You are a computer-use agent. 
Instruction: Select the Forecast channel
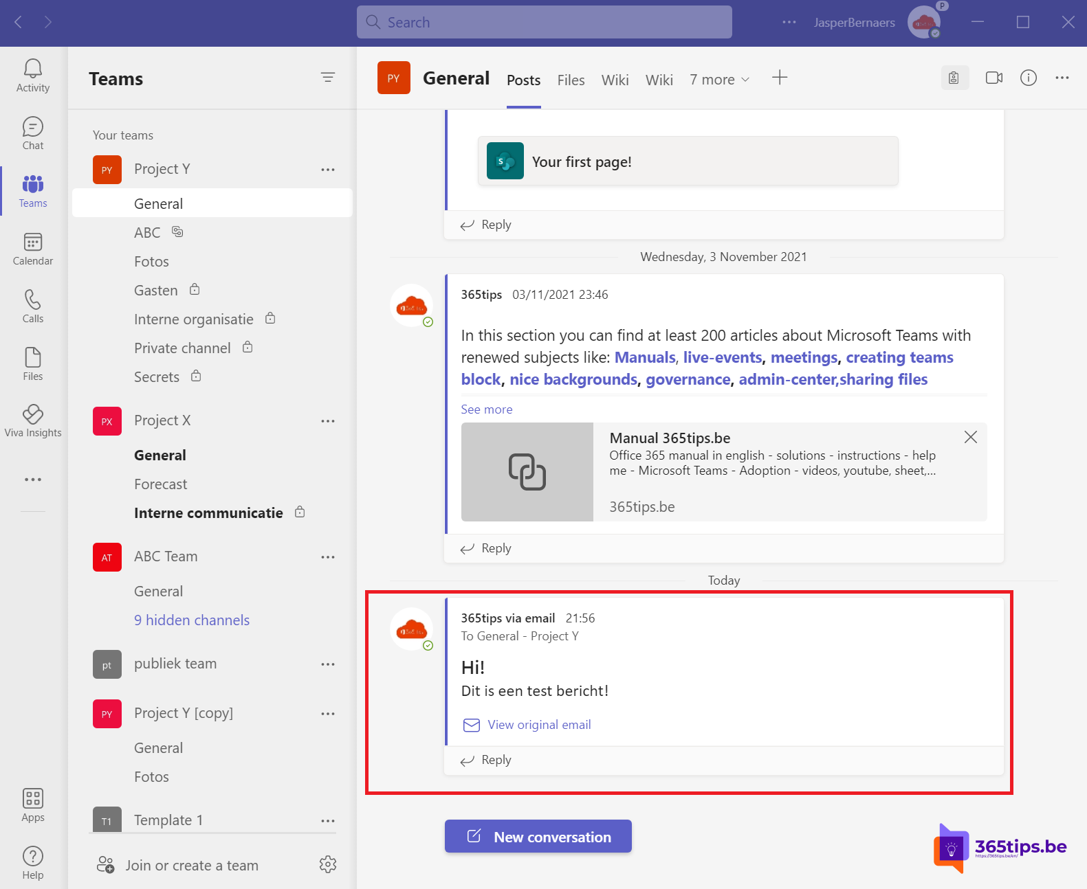(x=161, y=484)
